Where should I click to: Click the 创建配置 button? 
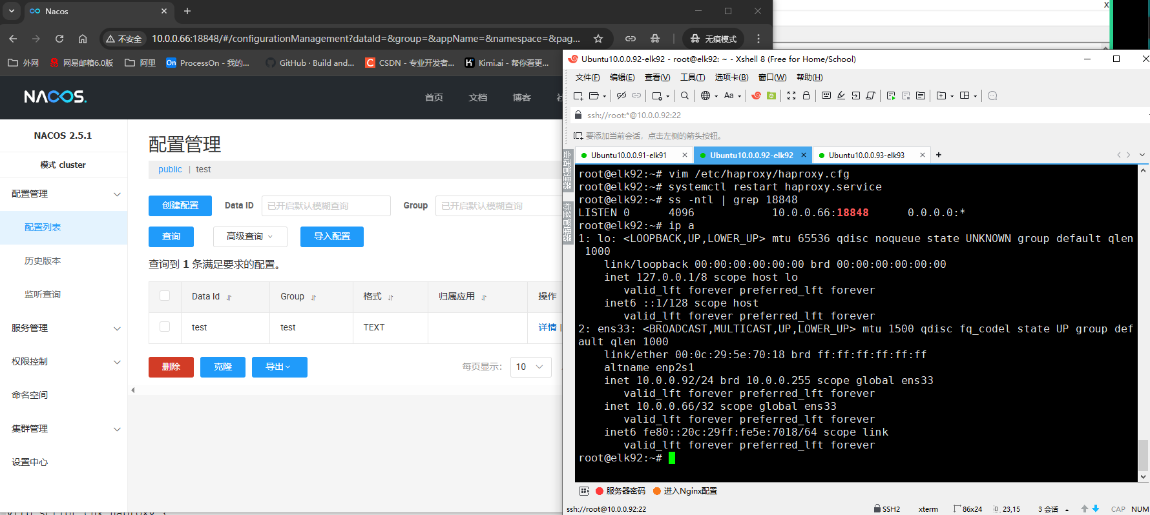180,206
